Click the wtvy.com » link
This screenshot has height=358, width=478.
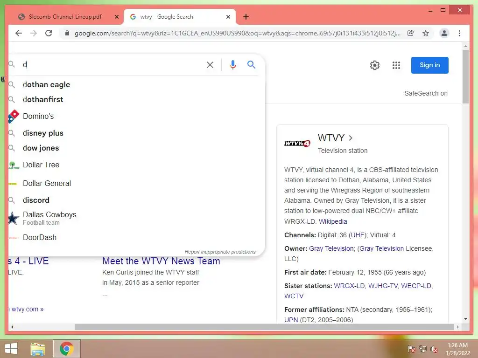pos(28,310)
